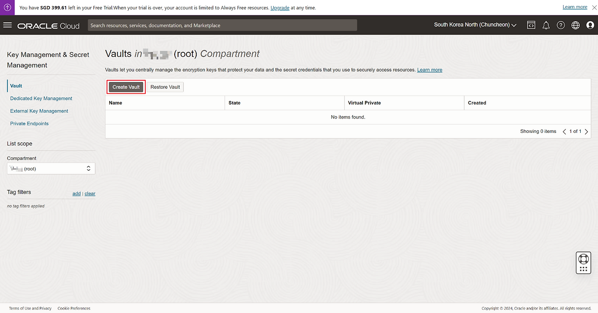
Task: Go to next page of vaults
Action: click(587, 132)
